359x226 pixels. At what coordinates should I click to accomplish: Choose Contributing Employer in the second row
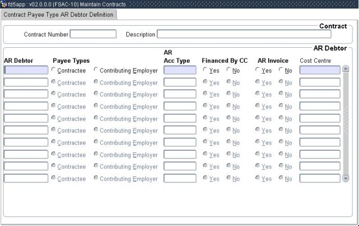click(x=96, y=81)
